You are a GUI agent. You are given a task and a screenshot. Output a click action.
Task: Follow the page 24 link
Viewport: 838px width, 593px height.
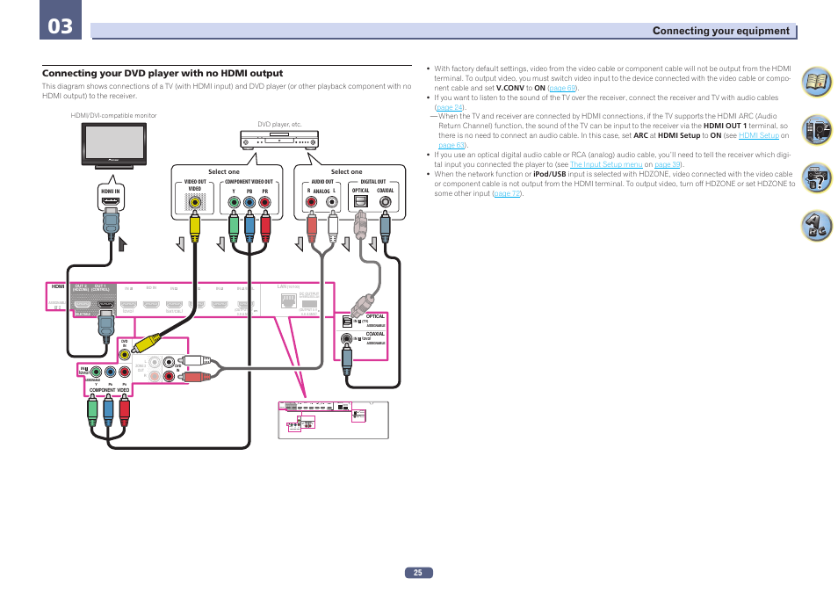[x=450, y=107]
